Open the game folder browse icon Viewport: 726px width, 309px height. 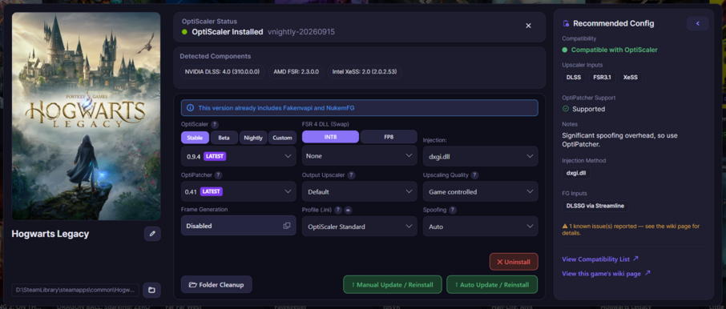tap(151, 290)
